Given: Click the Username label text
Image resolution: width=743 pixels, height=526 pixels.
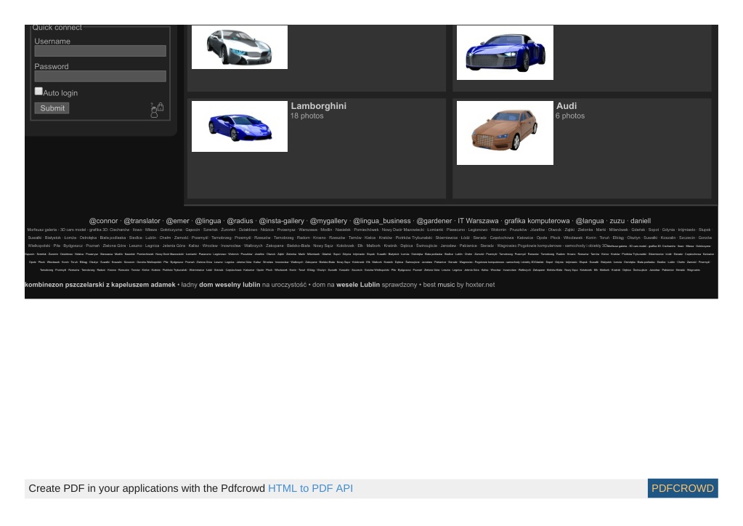Looking at the screenshot, I should pos(52,41).
